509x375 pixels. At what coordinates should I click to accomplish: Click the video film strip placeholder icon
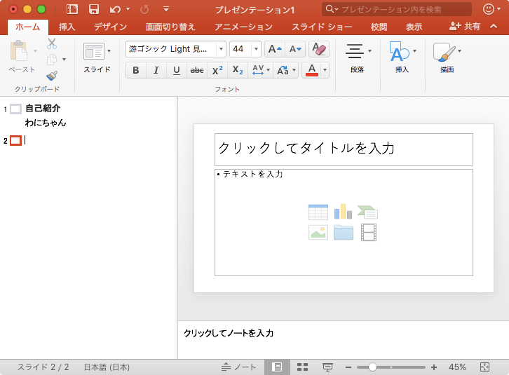(x=368, y=232)
